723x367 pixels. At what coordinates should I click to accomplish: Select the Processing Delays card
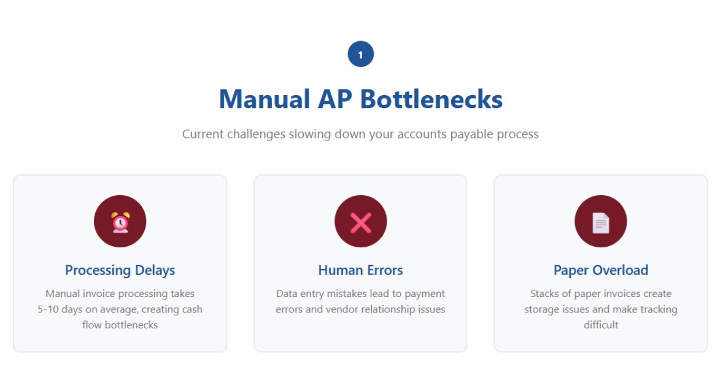(120, 184)
